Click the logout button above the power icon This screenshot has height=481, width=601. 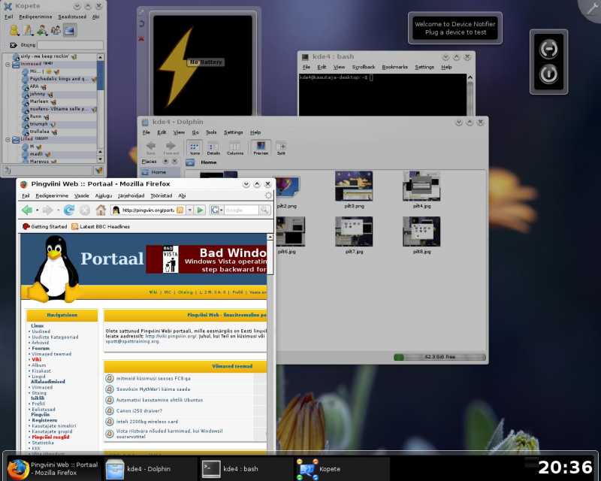(x=548, y=49)
